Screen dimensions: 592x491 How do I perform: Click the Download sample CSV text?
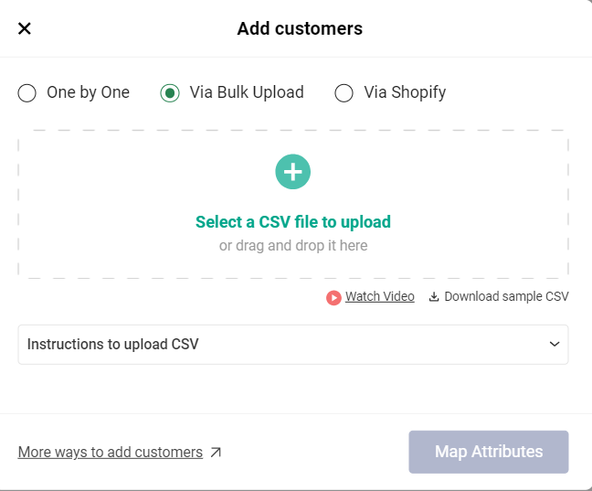[506, 296]
